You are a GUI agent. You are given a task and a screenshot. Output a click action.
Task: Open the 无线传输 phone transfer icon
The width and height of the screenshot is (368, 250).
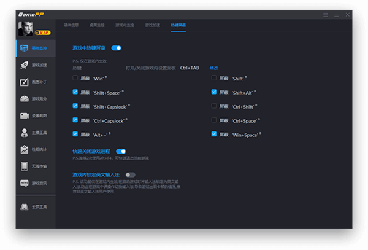click(25, 166)
